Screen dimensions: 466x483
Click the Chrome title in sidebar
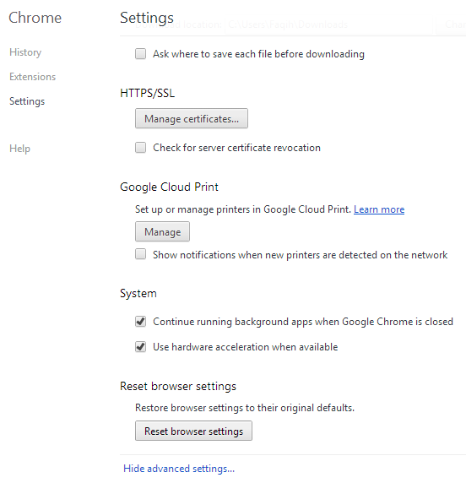tap(35, 18)
